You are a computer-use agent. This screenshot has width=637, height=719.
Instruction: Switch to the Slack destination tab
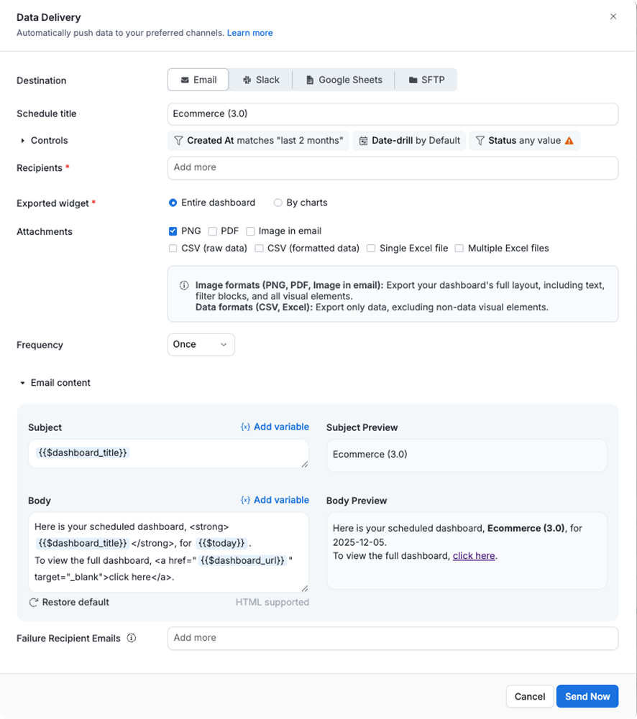260,80
